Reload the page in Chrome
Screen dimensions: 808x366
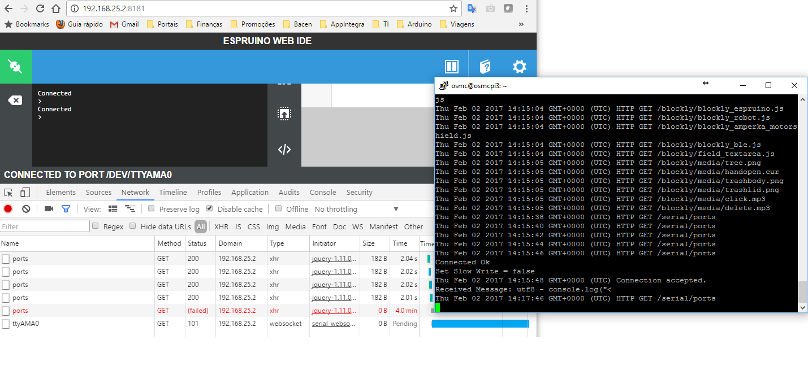(x=40, y=8)
